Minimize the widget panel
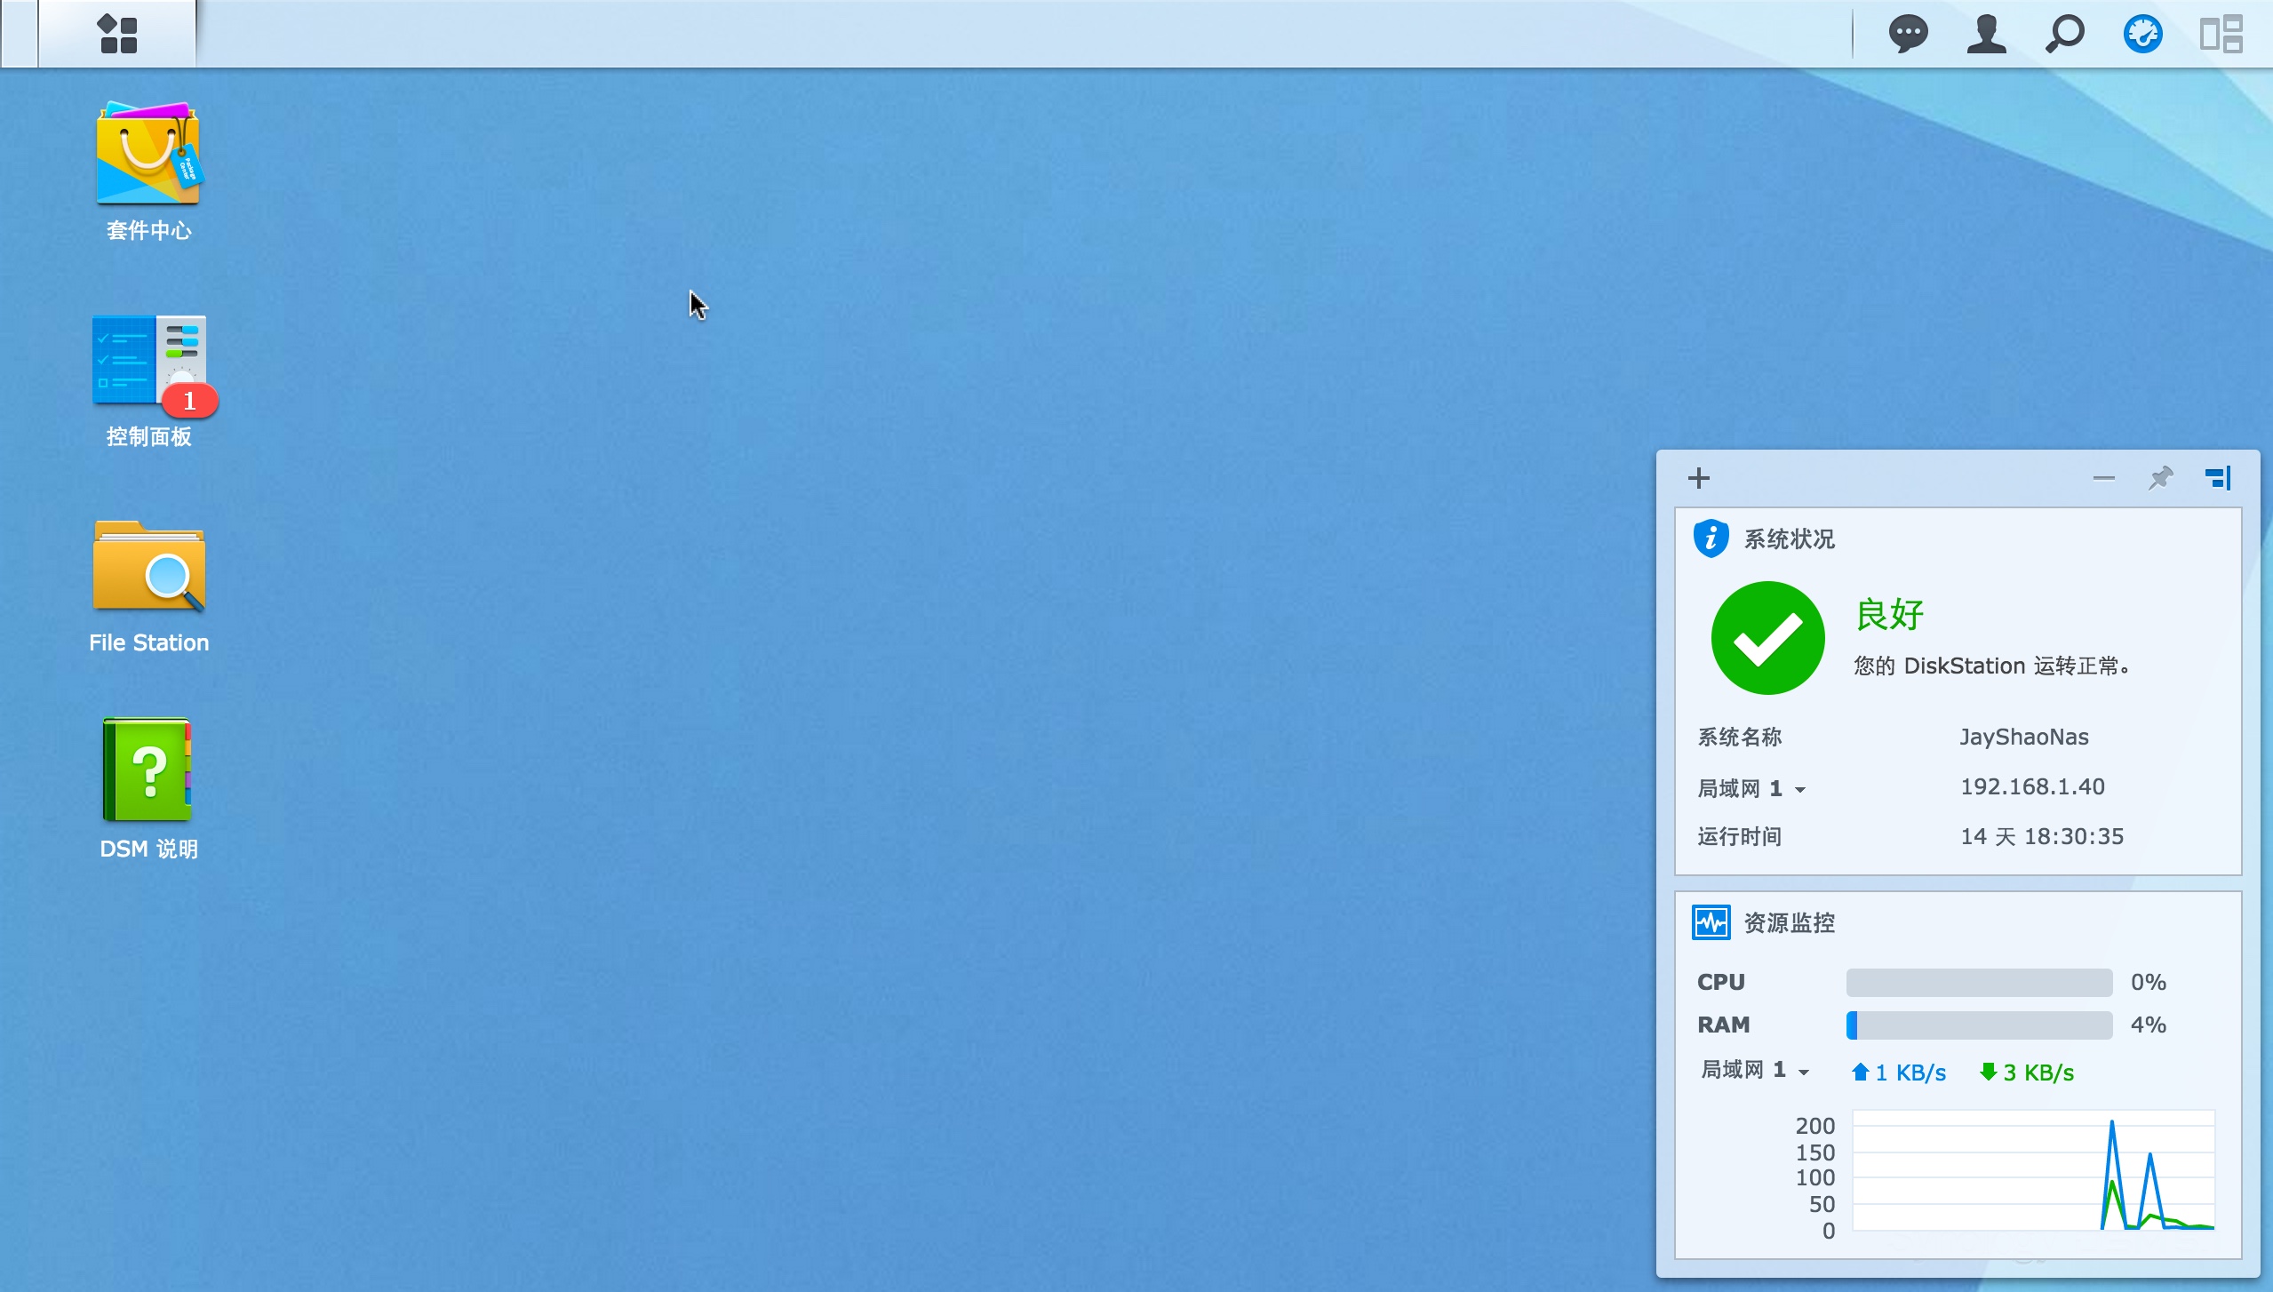Screen dimensions: 2273x1292 click(2103, 478)
